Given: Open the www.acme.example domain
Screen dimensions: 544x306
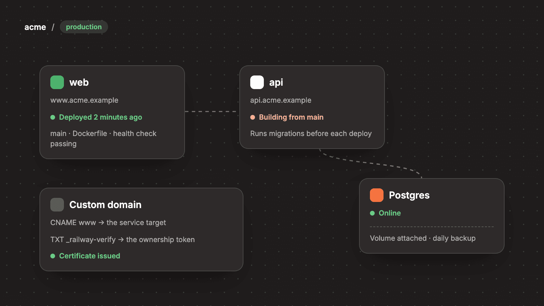Looking at the screenshot, I should [84, 100].
